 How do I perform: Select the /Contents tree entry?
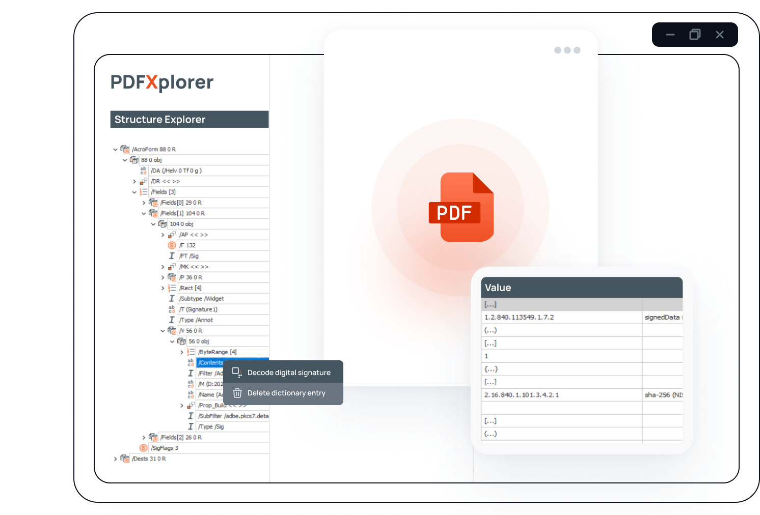210,362
